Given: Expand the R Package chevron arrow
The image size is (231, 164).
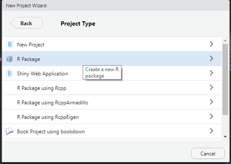Looking at the screenshot, I should (x=211, y=58).
